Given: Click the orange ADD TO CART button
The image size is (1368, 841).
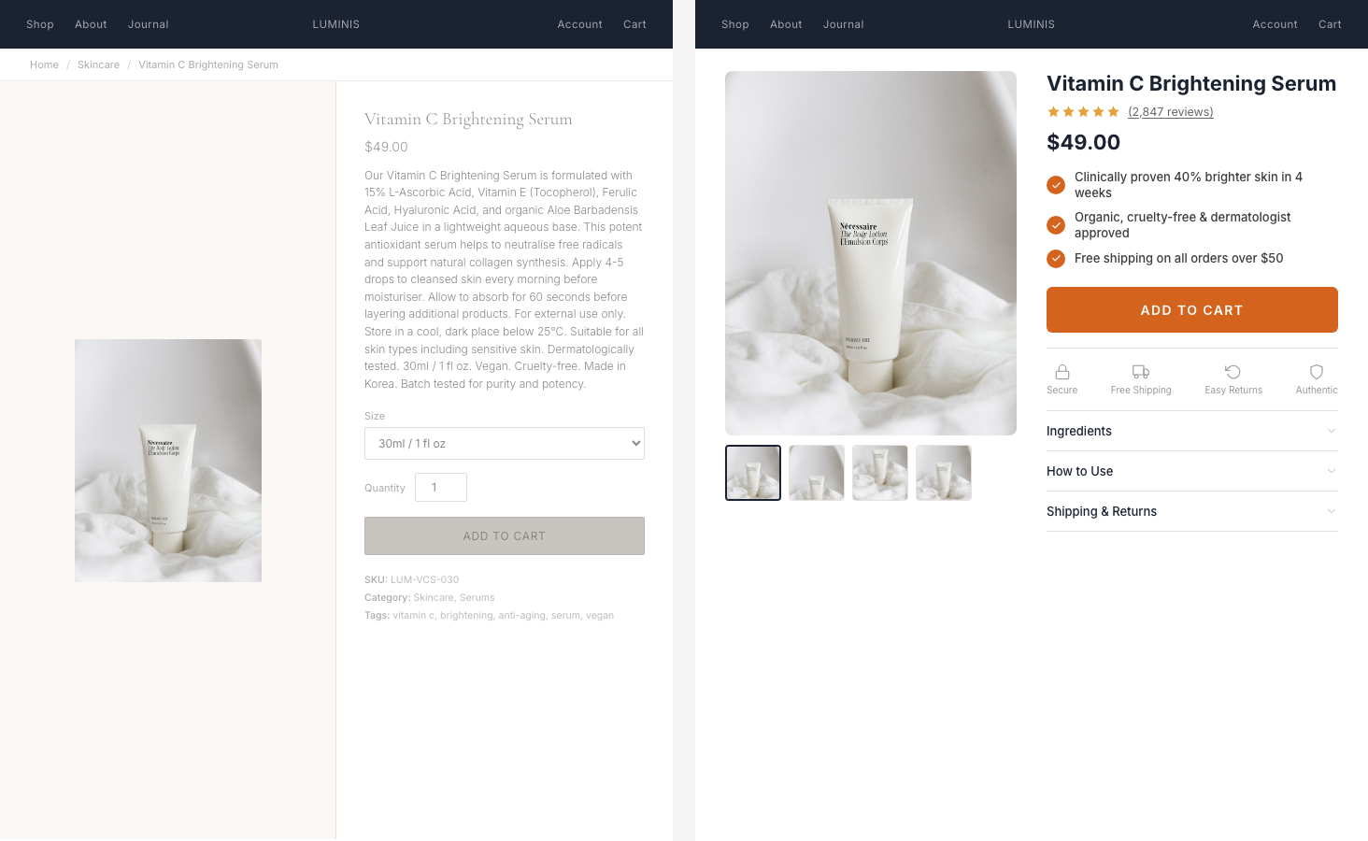Looking at the screenshot, I should coord(1191,309).
